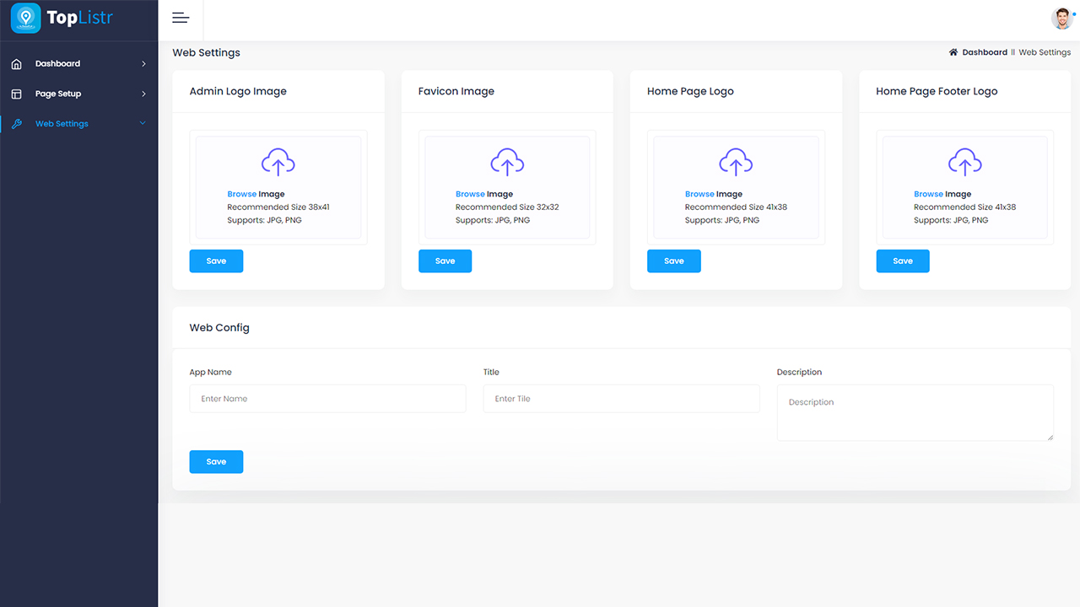The width and height of the screenshot is (1080, 607).
Task: Click the TopListr logo icon
Action: tap(25, 18)
